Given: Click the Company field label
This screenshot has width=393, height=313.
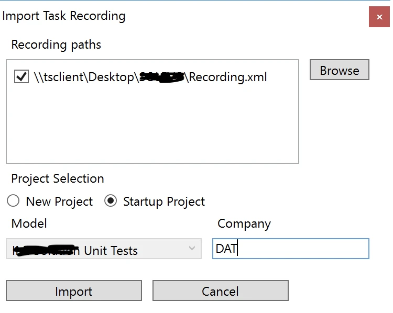Looking at the screenshot, I should click(x=244, y=224).
